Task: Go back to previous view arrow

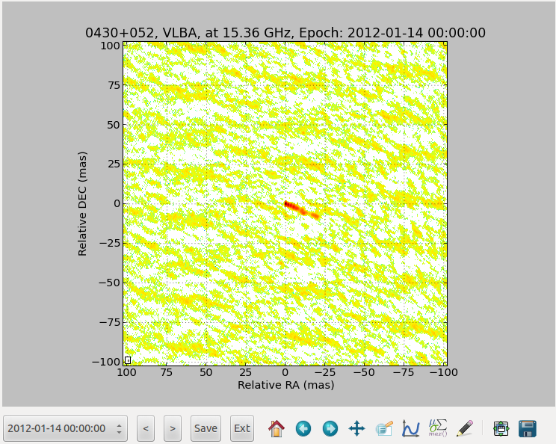Action: point(303,428)
